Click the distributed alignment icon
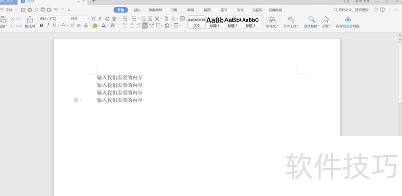This screenshot has width=402, height=196. [151, 26]
